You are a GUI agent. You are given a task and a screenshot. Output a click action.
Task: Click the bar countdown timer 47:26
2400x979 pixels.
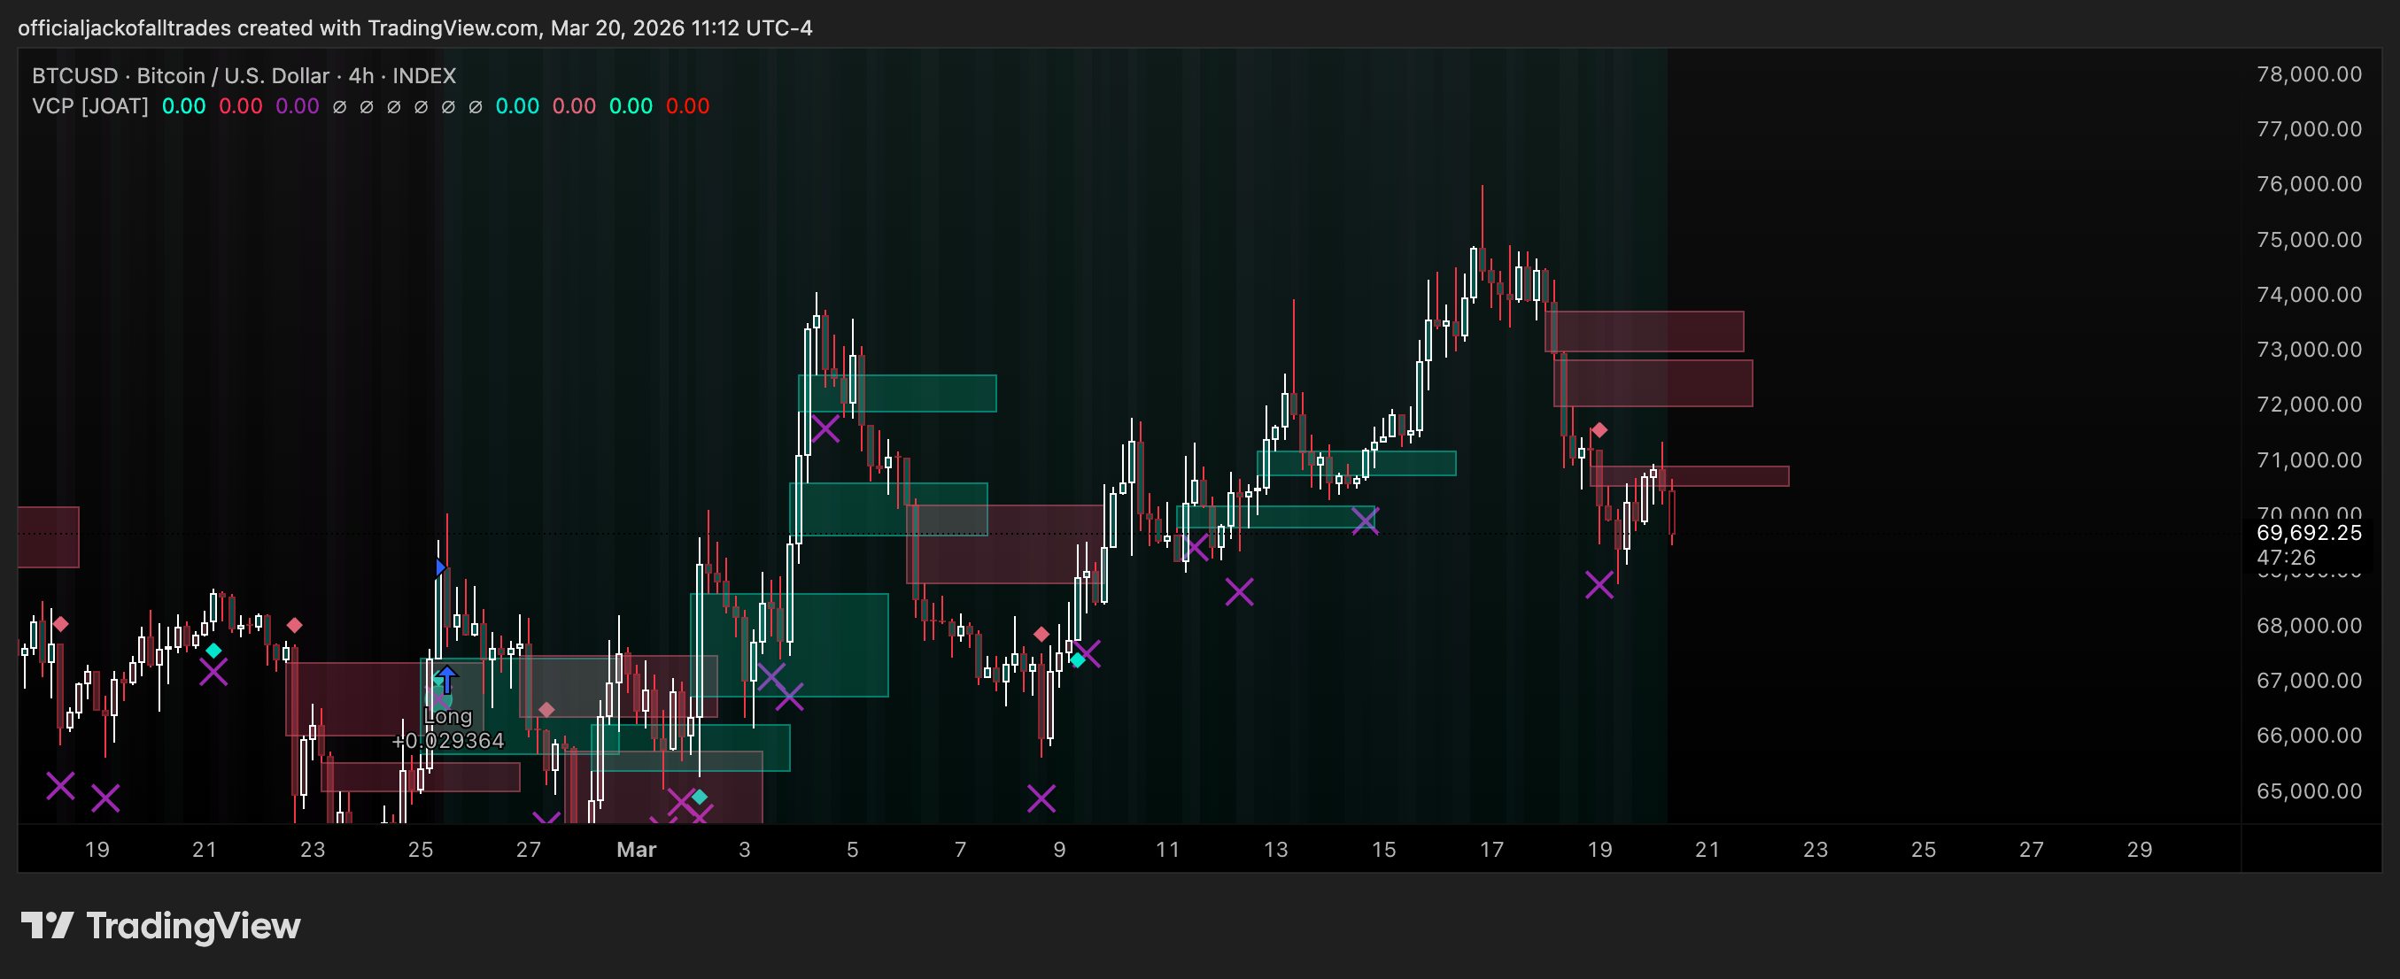click(2286, 557)
